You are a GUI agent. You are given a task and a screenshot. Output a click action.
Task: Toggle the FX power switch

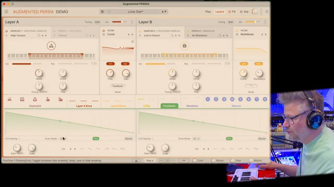tap(230, 11)
